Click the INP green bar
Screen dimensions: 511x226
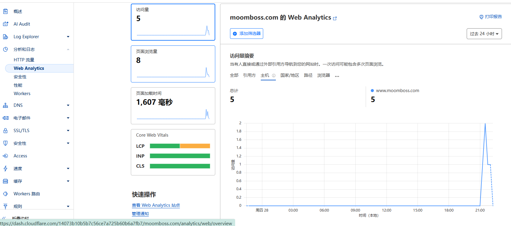pyautogui.click(x=180, y=156)
